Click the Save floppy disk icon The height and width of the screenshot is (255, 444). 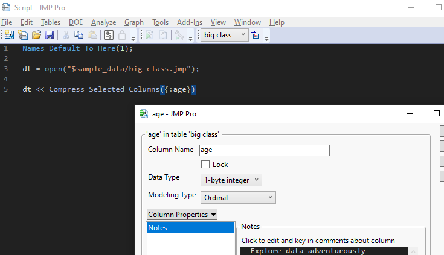click(x=49, y=35)
